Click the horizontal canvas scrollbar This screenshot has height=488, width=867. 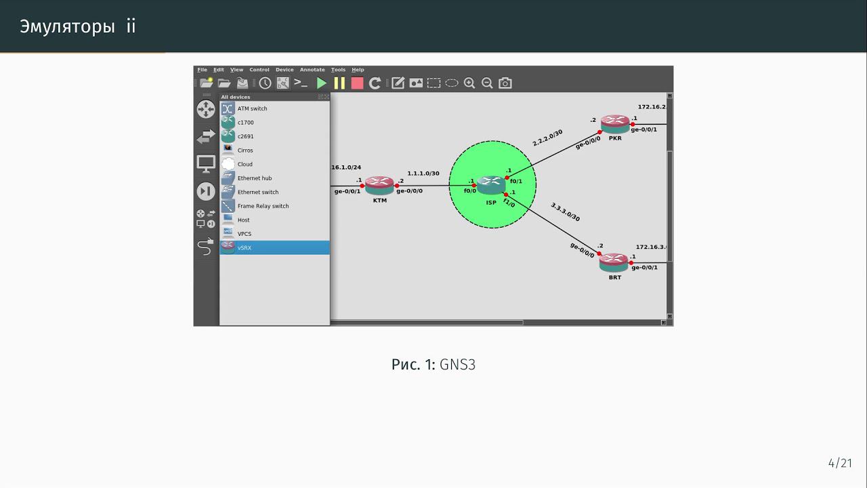(x=427, y=323)
